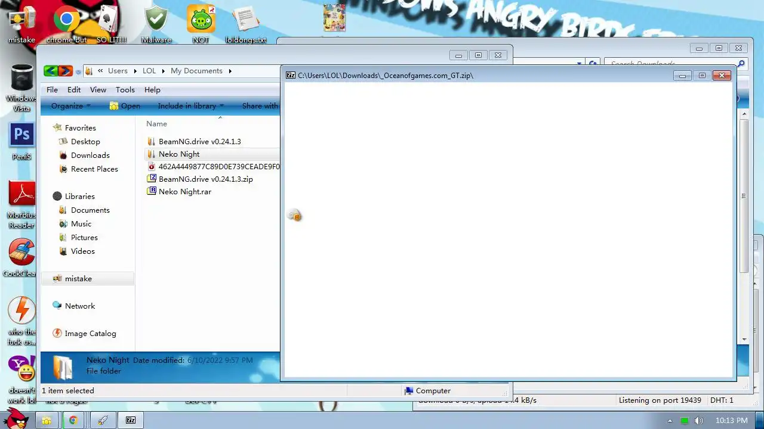Click 'LOL' in the address breadcrumb
This screenshot has width=764, height=429.
point(149,70)
